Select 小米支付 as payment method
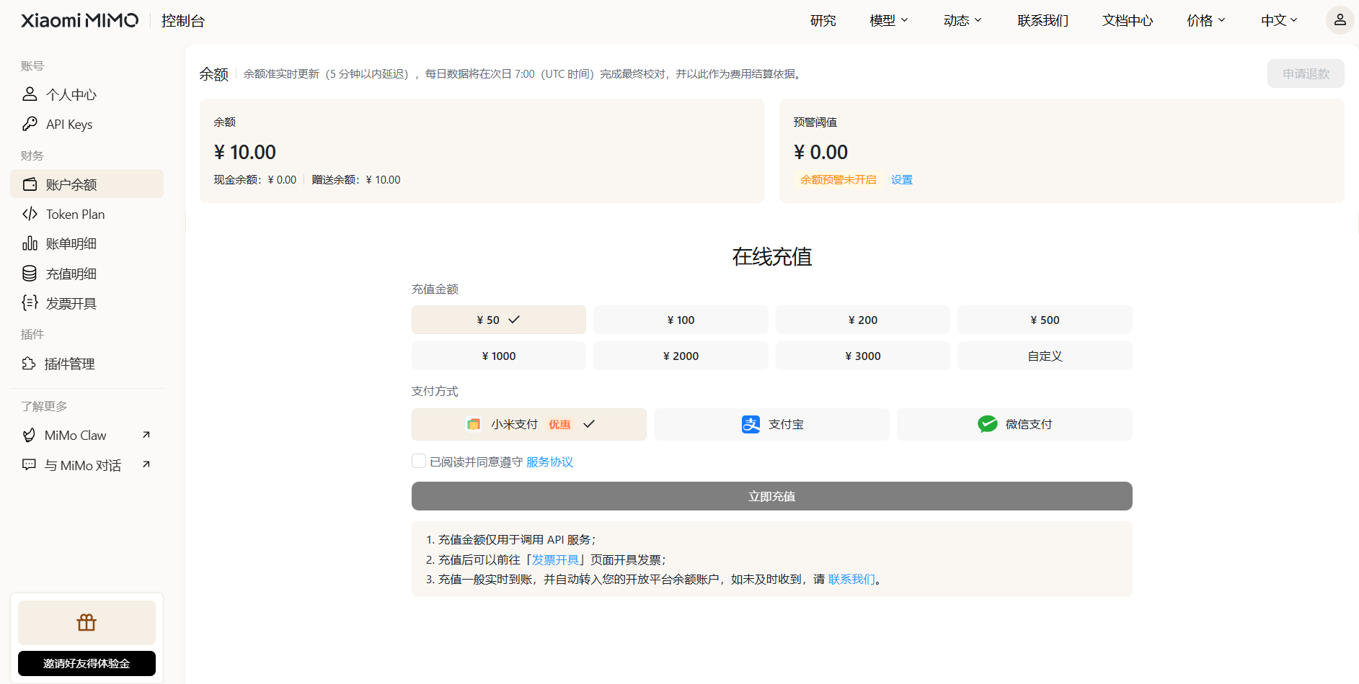This screenshot has width=1359, height=684. tap(529, 424)
